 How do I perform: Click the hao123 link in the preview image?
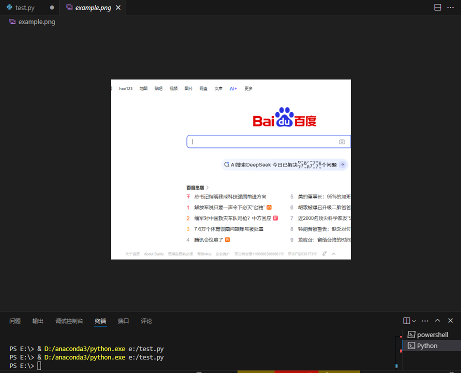tap(126, 88)
